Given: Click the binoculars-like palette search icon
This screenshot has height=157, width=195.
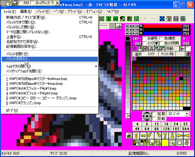Looking at the screenshot, I should tap(151, 49).
